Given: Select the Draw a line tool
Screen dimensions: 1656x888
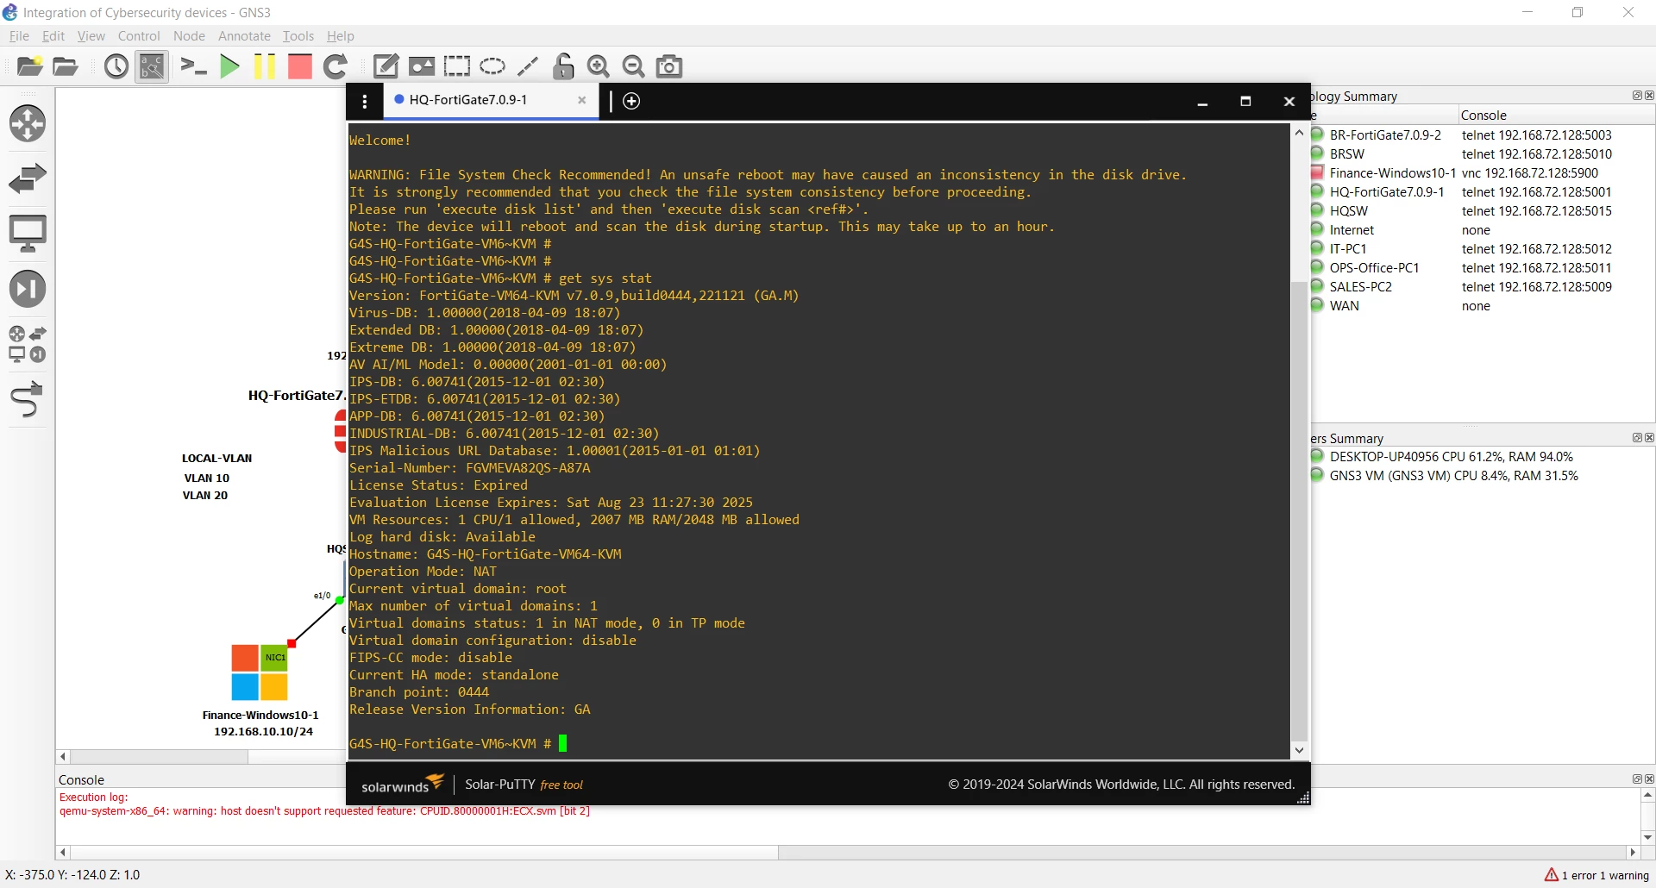Looking at the screenshot, I should coord(528,66).
